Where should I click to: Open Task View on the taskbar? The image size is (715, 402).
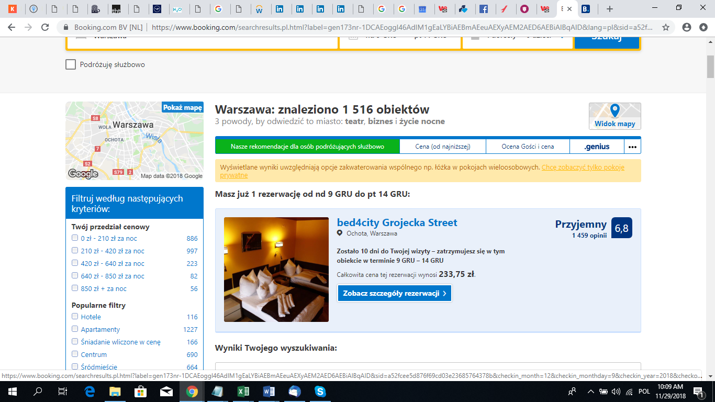pos(63,392)
